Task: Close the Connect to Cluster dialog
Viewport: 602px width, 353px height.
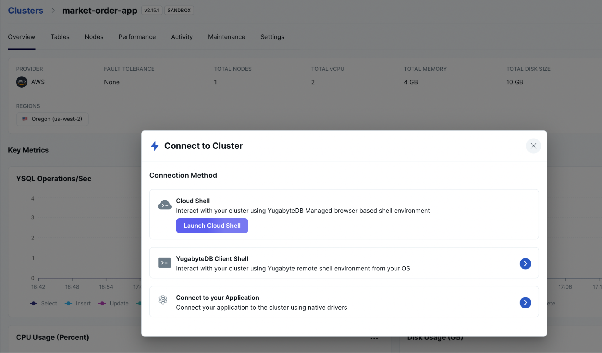Action: (x=533, y=146)
